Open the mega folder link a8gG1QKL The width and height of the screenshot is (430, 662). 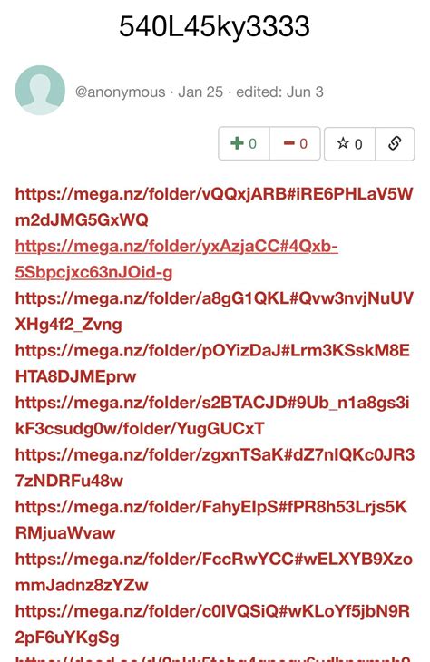click(x=214, y=311)
